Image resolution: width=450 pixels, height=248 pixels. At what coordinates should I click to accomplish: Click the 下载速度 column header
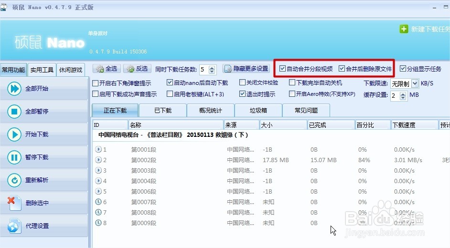[x=415, y=125]
